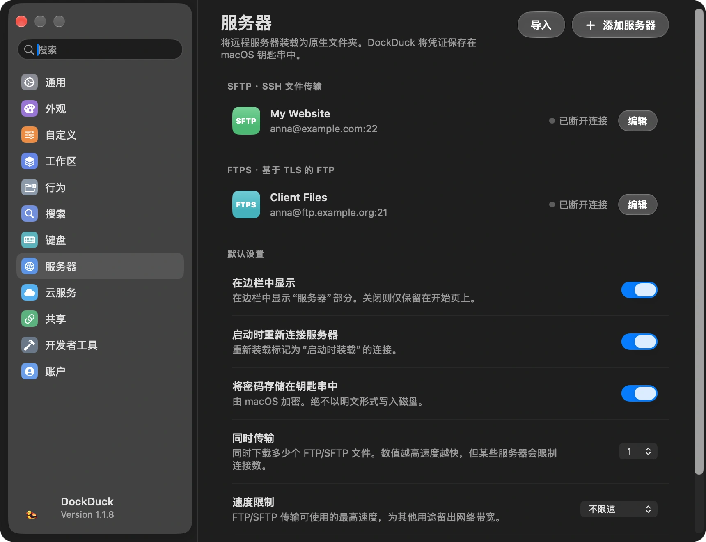
Task: Toggle off 在边栏中显示 switch
Action: (639, 290)
